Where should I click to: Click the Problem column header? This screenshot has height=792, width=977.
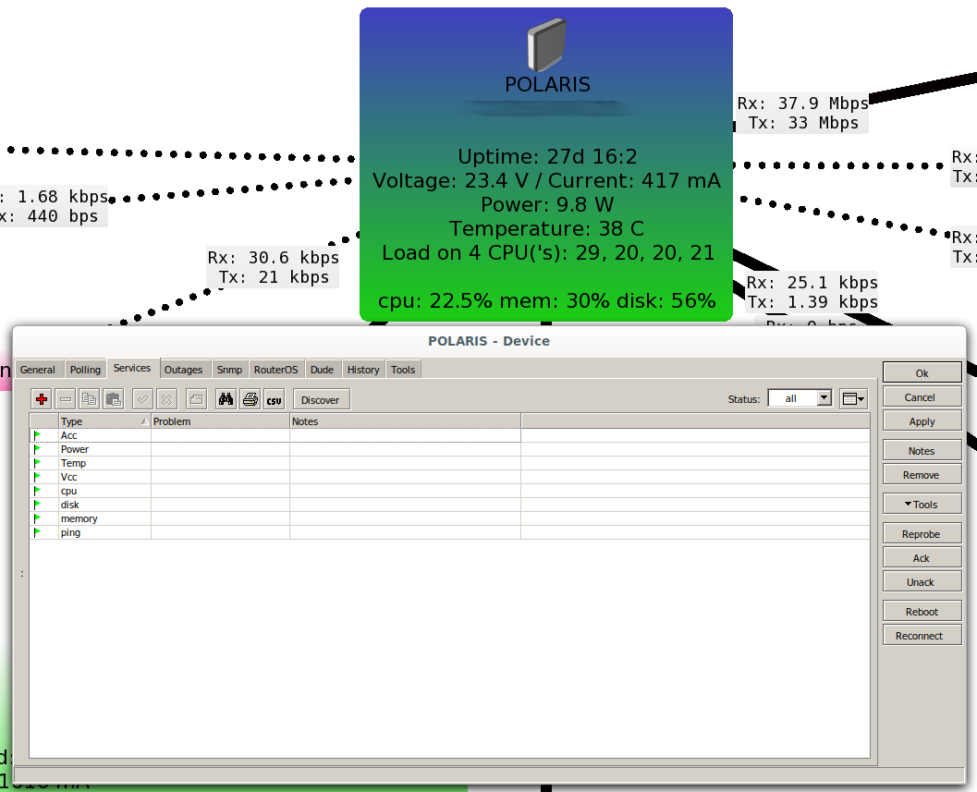pyautogui.click(x=220, y=421)
